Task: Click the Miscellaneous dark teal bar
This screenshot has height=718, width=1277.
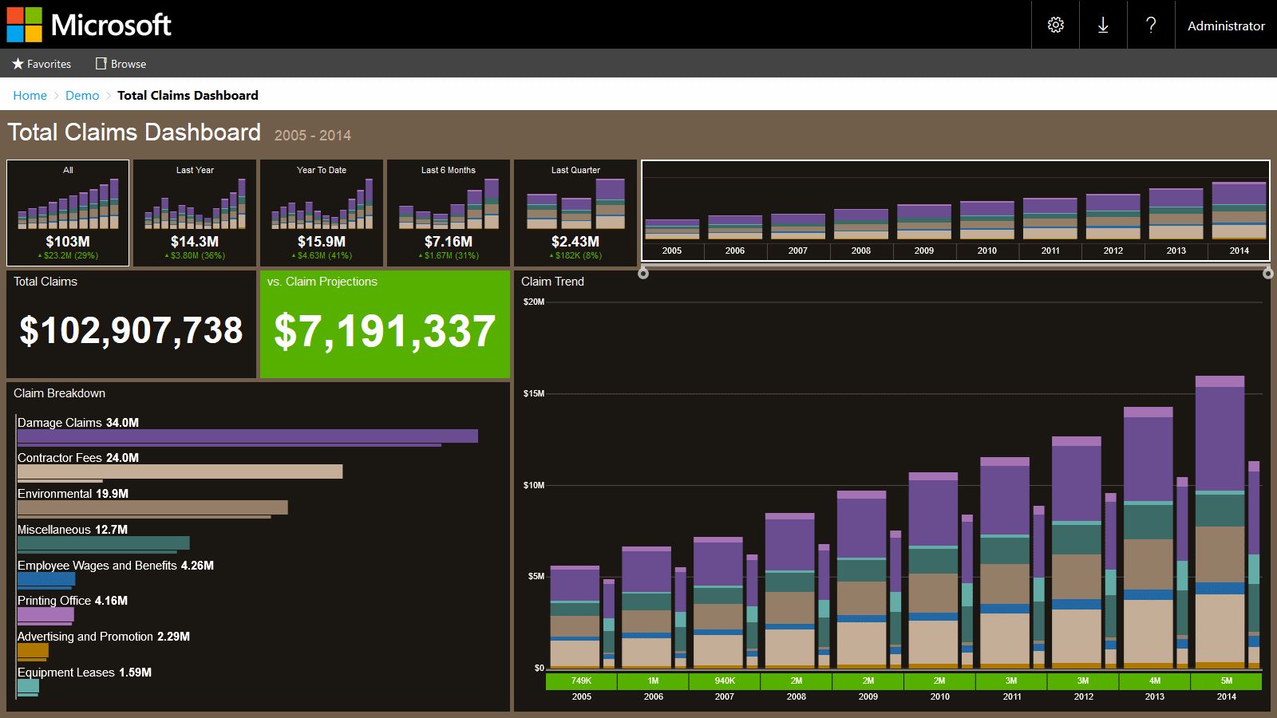Action: (x=104, y=542)
